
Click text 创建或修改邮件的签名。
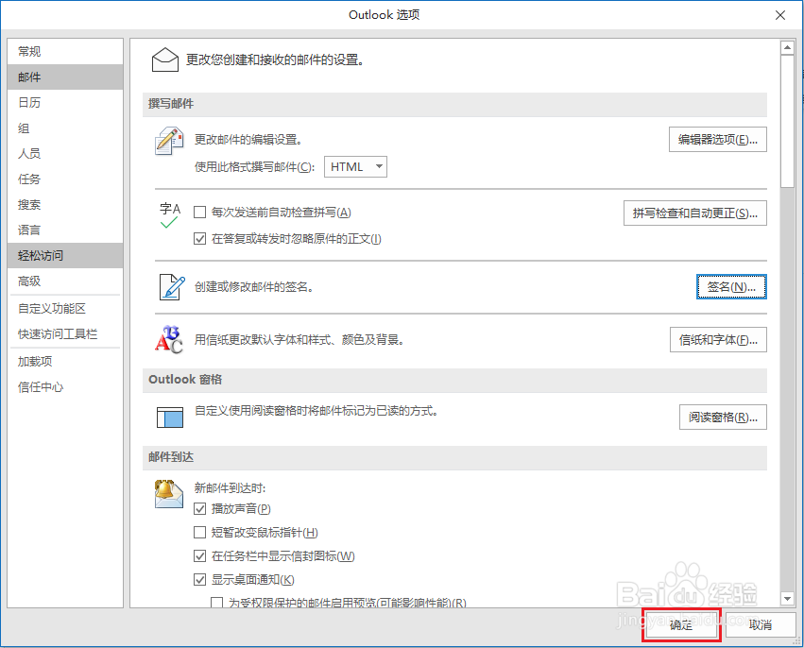pos(254,286)
